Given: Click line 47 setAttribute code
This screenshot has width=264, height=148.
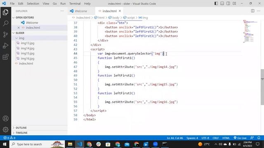Looking at the screenshot, I should (141, 67).
